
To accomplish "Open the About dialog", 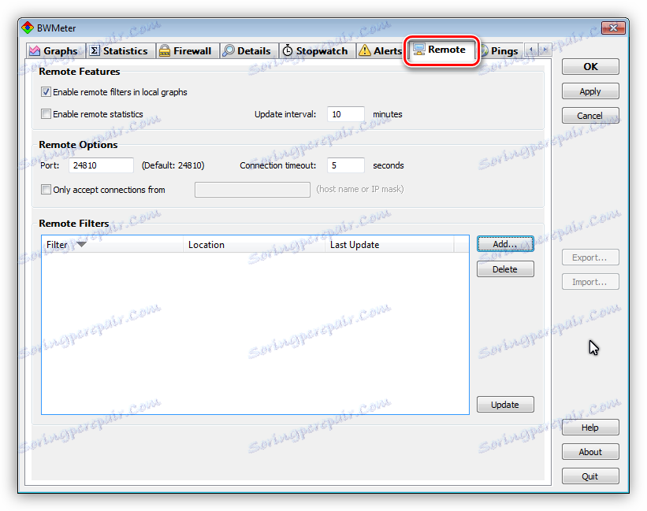I will pos(590,452).
